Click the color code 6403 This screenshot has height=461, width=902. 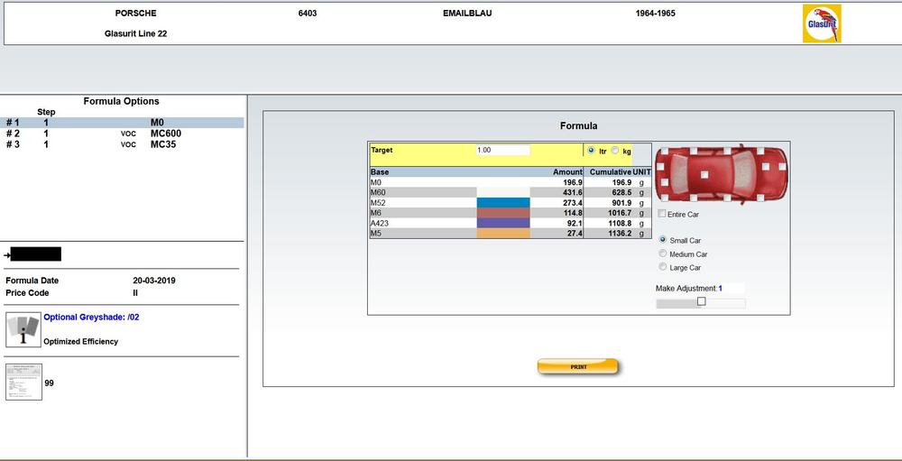pyautogui.click(x=308, y=14)
